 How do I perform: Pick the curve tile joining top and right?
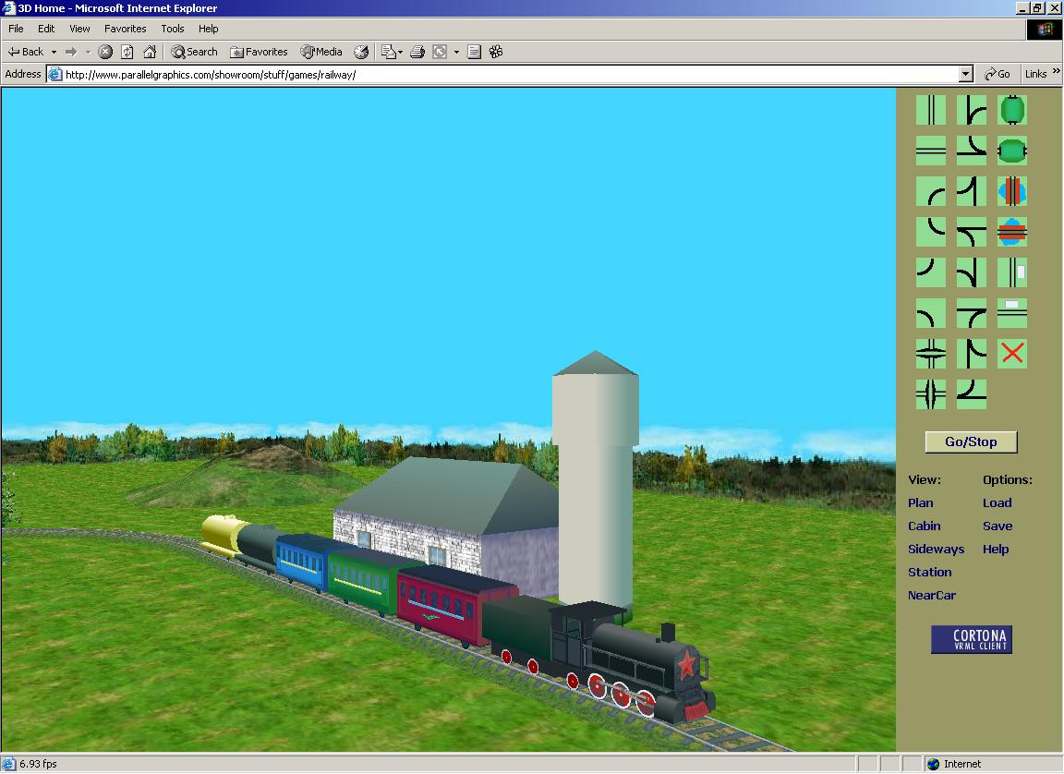coord(930,232)
